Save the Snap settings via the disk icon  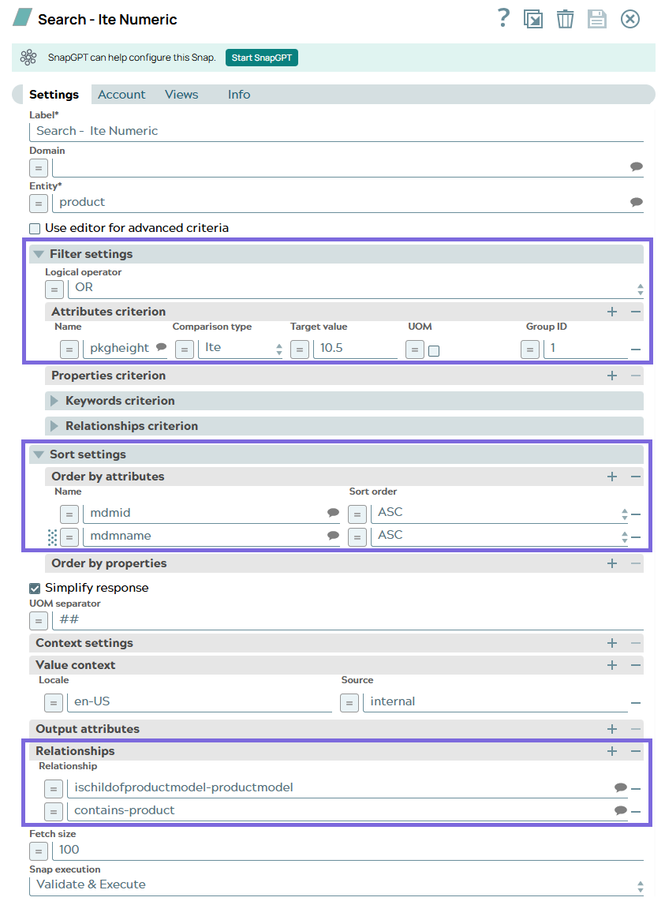coord(597,18)
